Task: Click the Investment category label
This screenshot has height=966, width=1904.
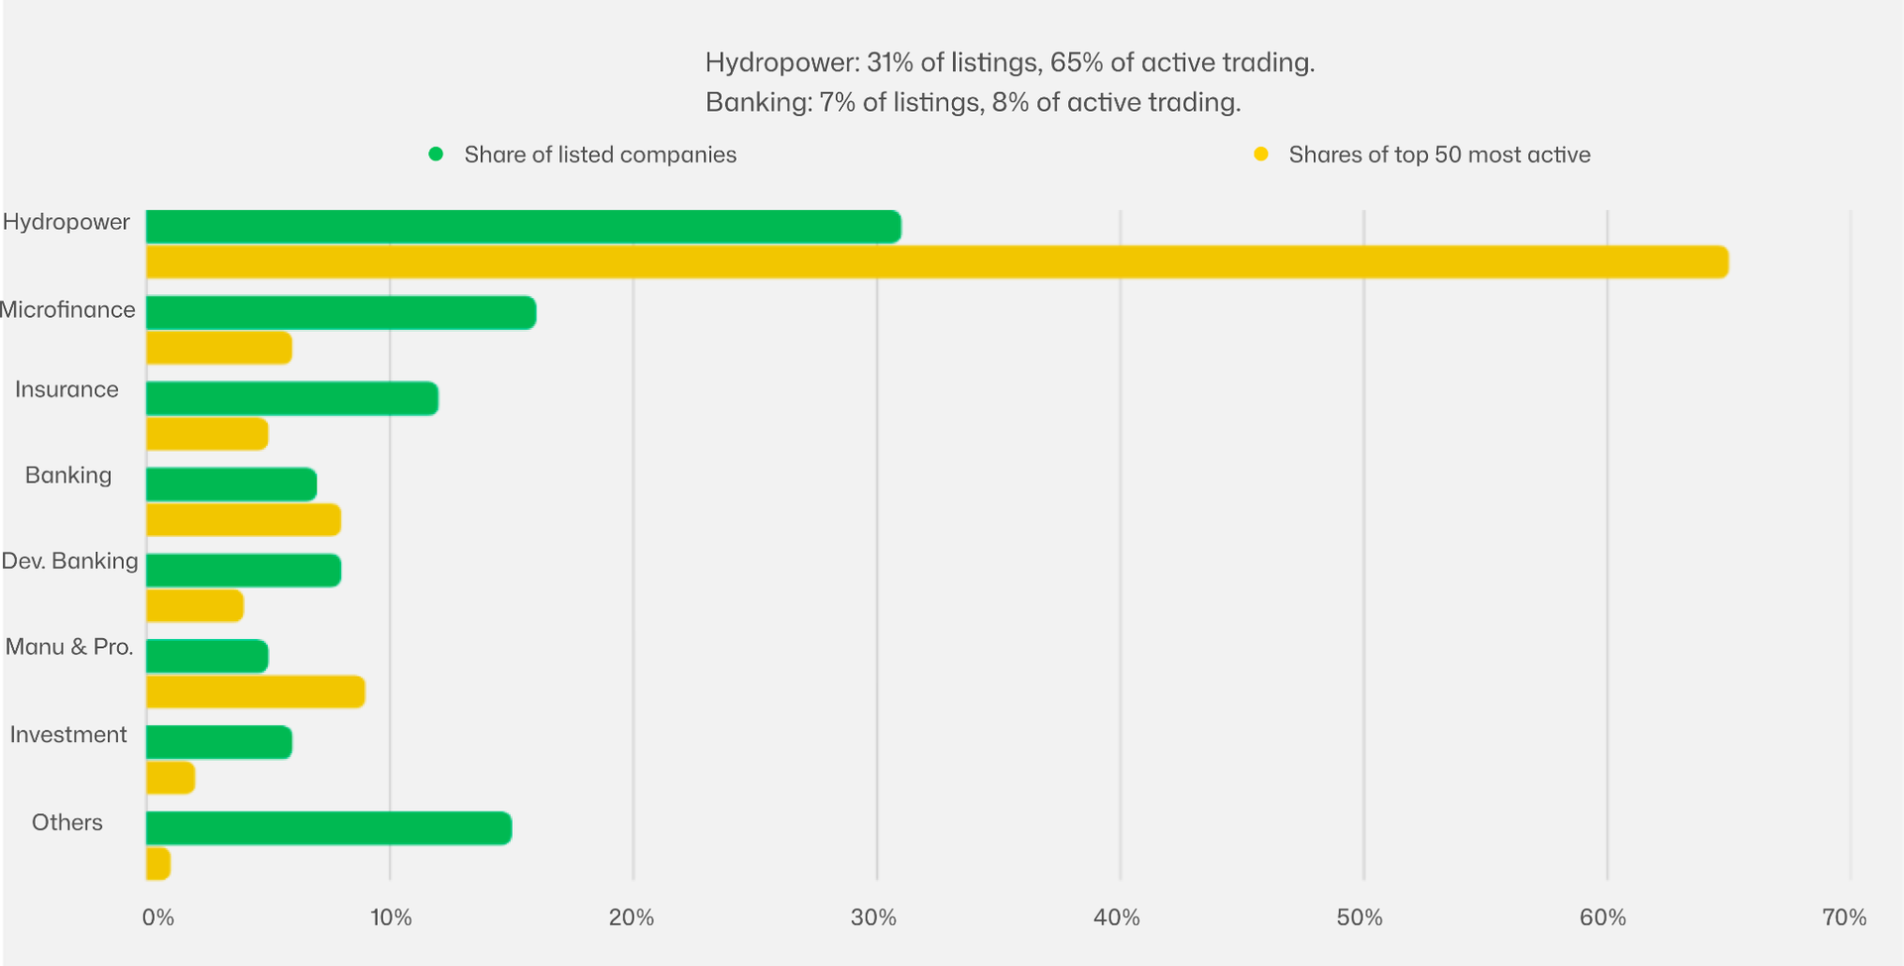Action: [x=68, y=735]
